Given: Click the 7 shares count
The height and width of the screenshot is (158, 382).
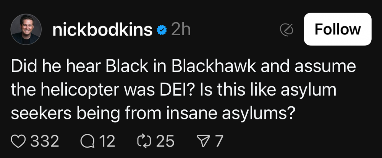Looking at the screenshot, I should coord(219,141).
